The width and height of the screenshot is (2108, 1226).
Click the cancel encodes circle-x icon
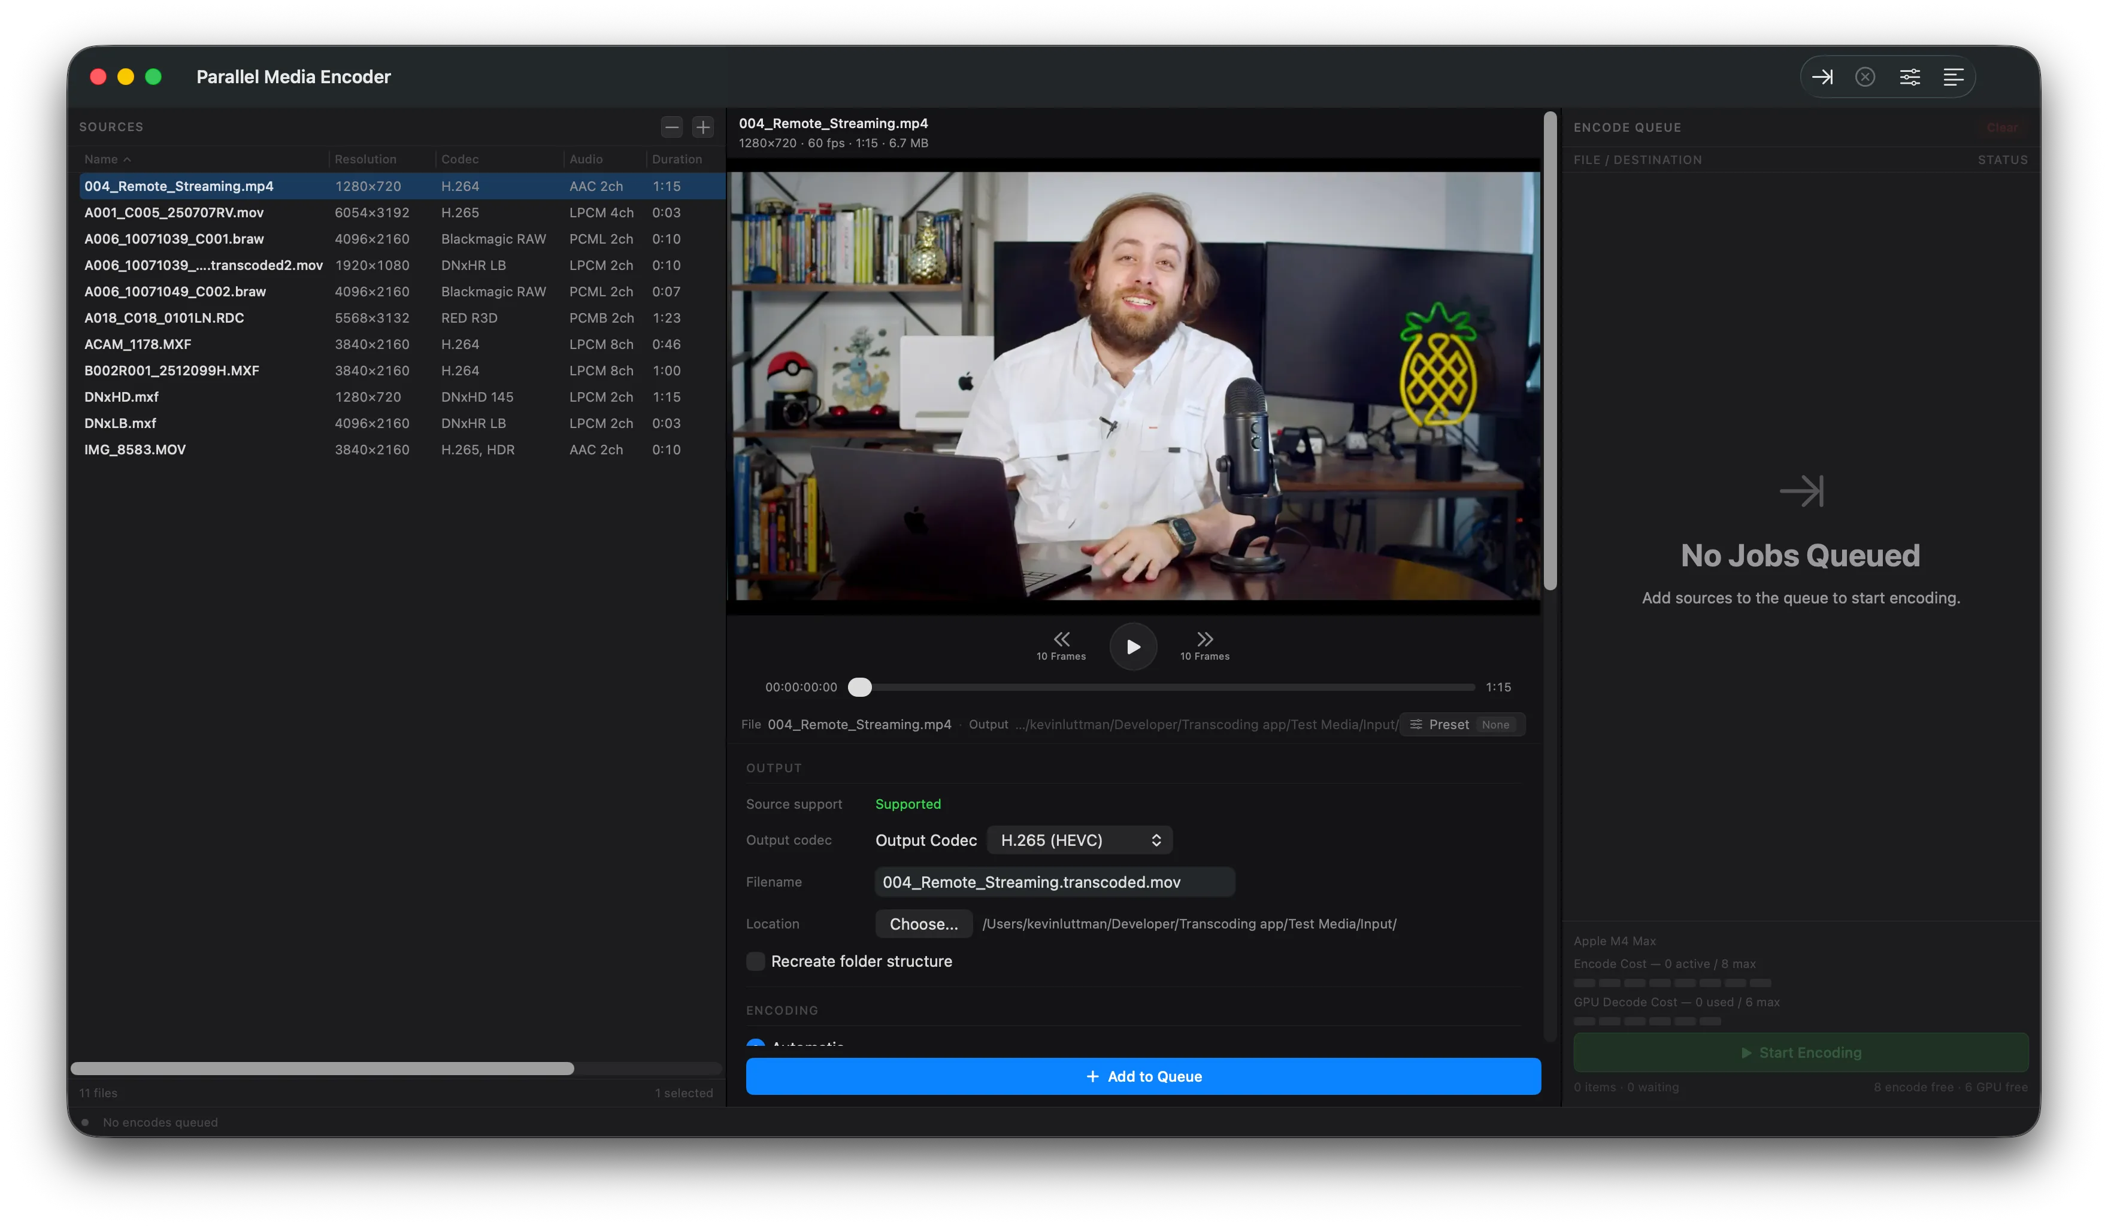[1865, 76]
